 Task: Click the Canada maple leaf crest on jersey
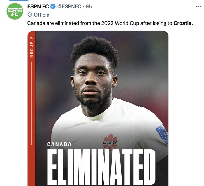point(110,142)
